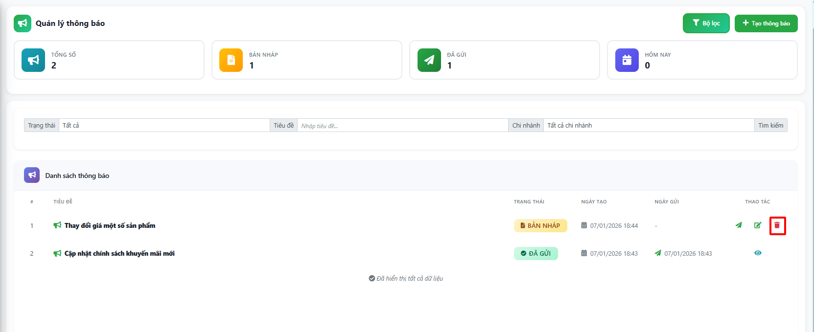The image size is (814, 332).
Task: Click the edit icon for the draft notification
Action: [758, 225]
